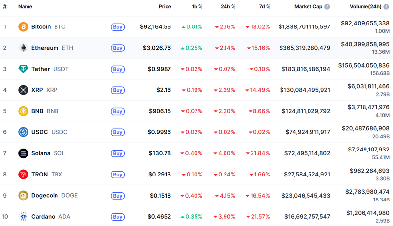Open the Market Cap info tooltip icon
The height and width of the screenshot is (226, 393).
coord(327,7)
